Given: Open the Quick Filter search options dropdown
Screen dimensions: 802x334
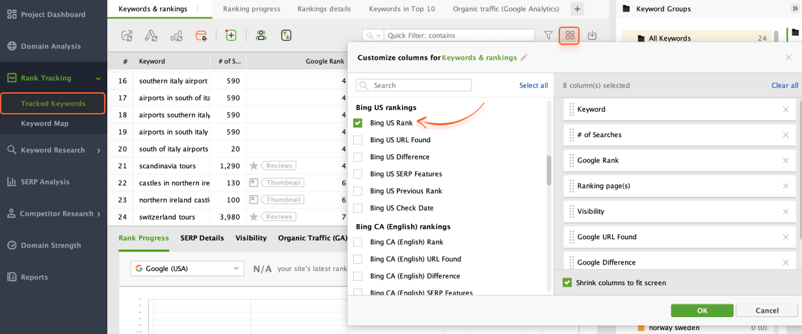Looking at the screenshot, I should coord(373,36).
